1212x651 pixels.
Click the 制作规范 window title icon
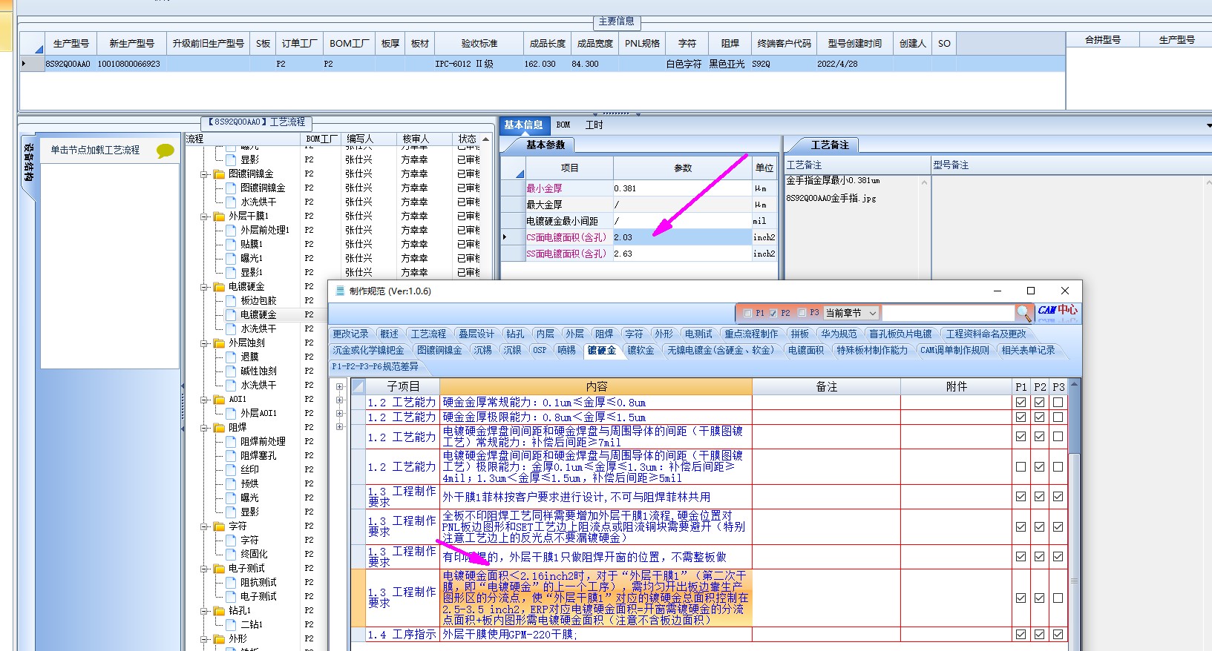point(340,291)
